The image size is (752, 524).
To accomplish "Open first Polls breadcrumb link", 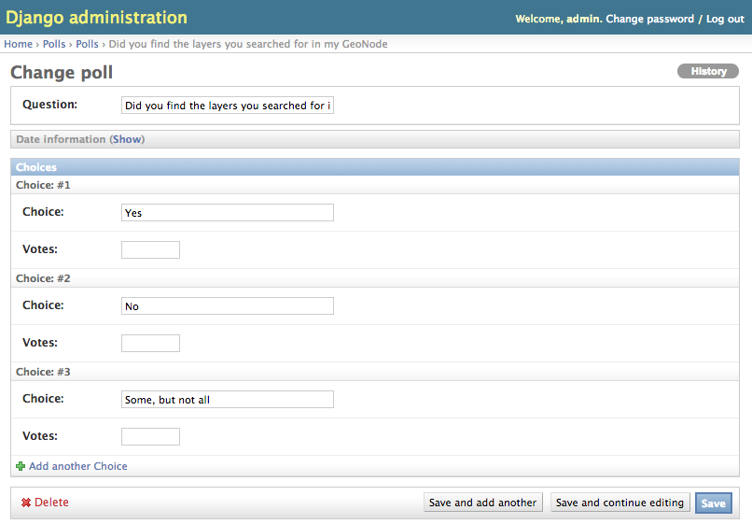I will (x=54, y=44).
